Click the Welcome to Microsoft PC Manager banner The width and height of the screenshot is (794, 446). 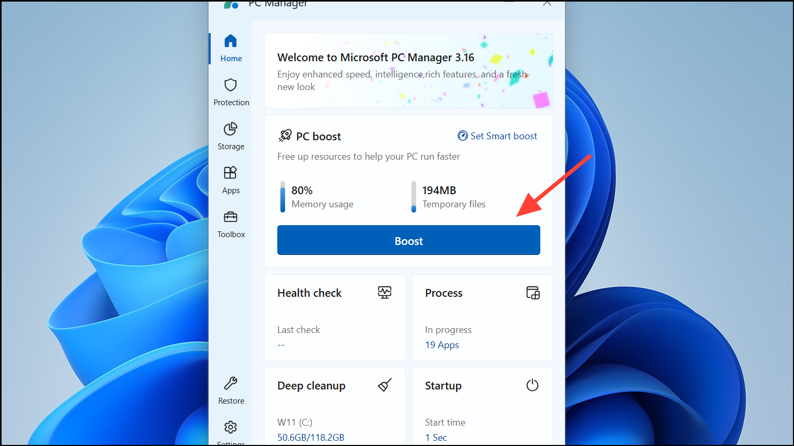coord(408,71)
